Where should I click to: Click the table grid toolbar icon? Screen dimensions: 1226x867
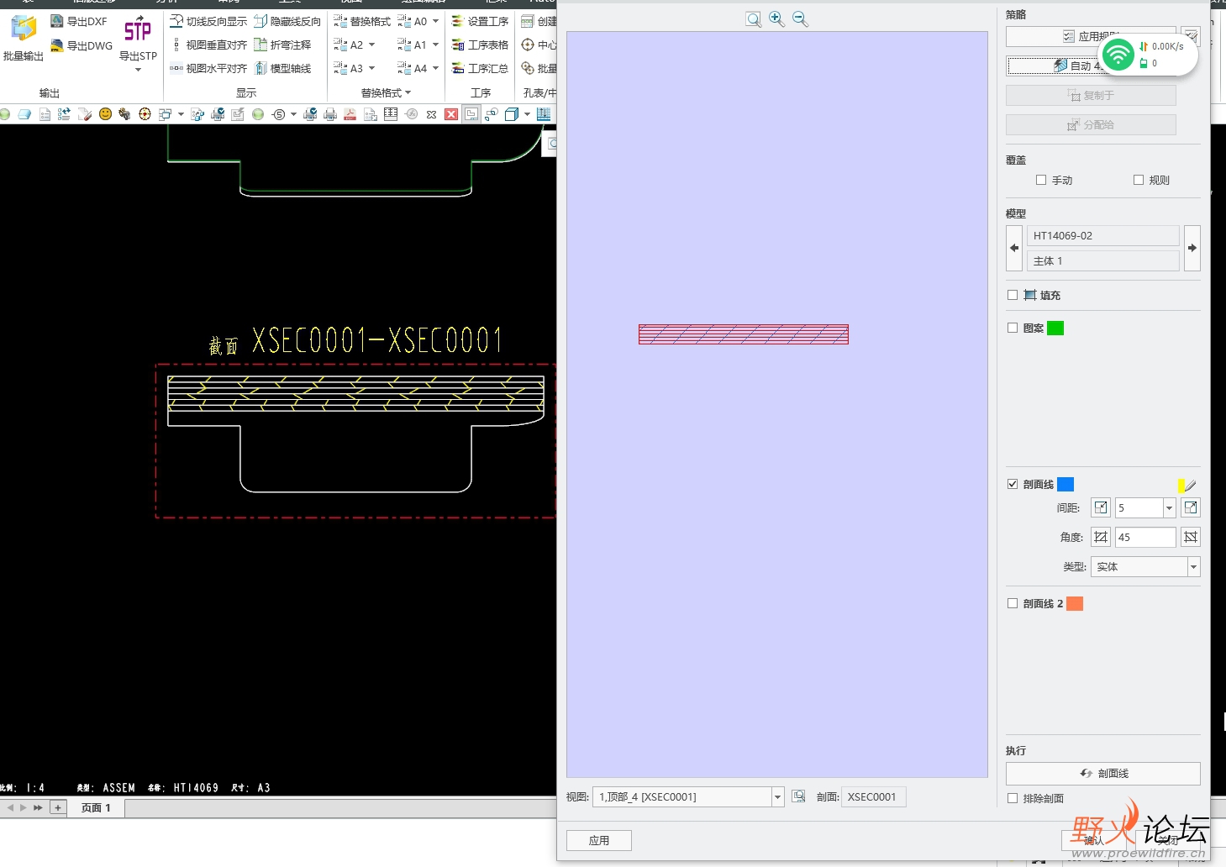[391, 114]
